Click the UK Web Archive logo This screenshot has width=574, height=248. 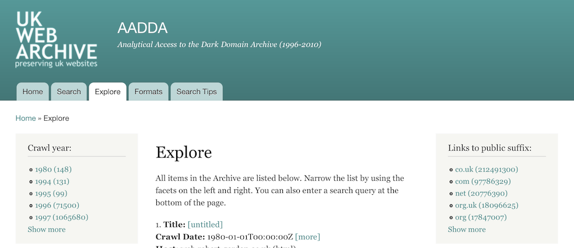[56, 40]
